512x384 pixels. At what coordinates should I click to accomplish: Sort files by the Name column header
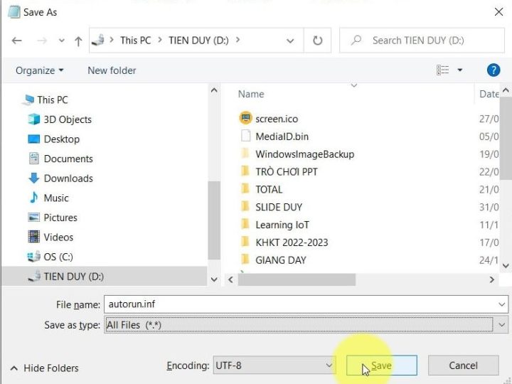point(251,94)
